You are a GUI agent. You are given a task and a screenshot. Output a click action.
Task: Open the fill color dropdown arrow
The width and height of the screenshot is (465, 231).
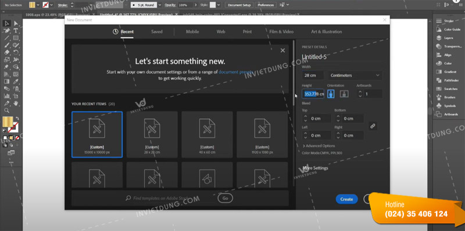[38, 5]
